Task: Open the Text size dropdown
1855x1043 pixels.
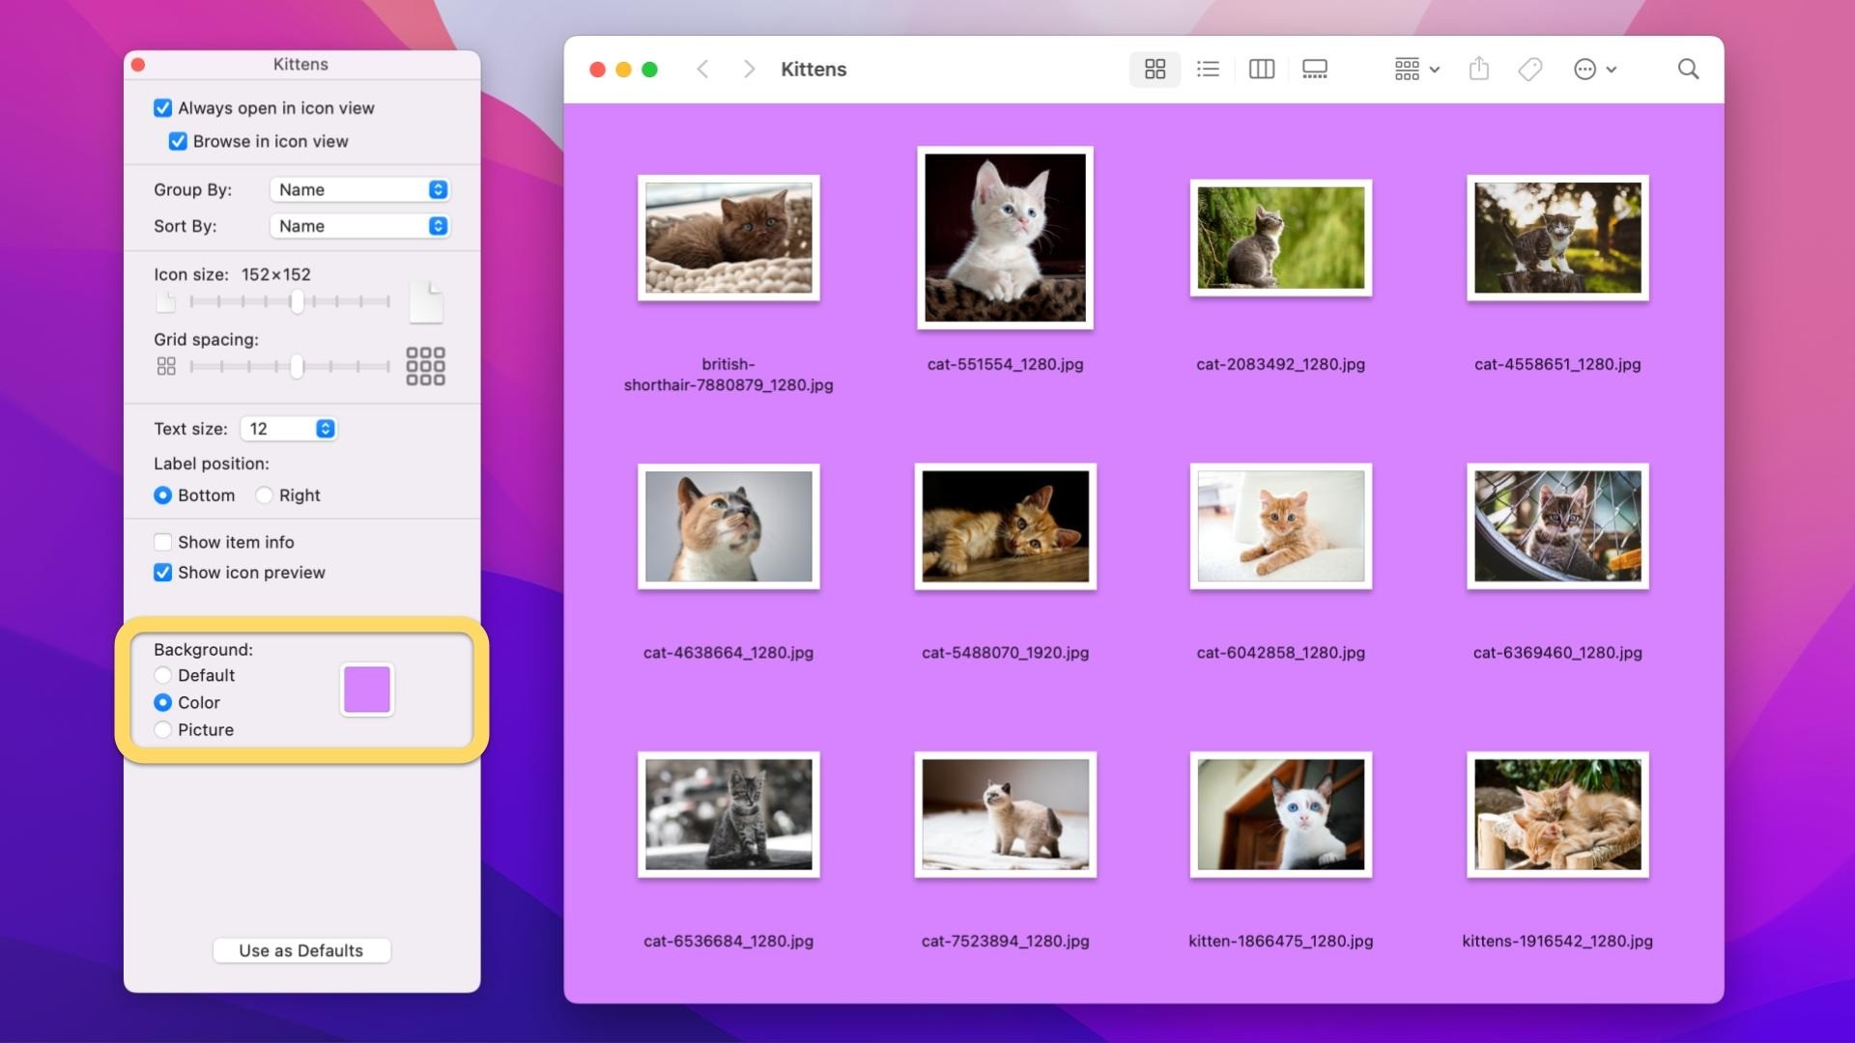Action: [288, 429]
